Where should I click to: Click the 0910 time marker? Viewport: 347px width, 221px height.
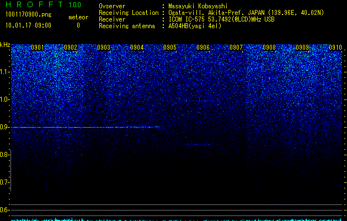(x=335, y=48)
